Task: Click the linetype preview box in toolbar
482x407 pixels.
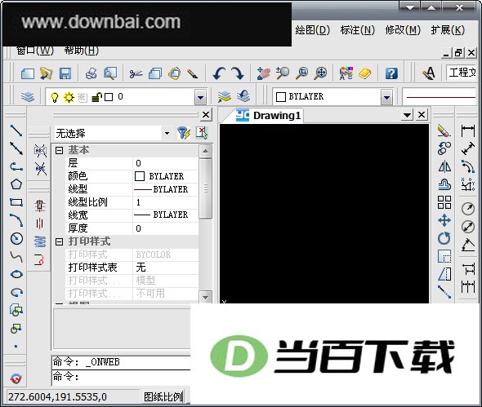Action: (x=440, y=97)
